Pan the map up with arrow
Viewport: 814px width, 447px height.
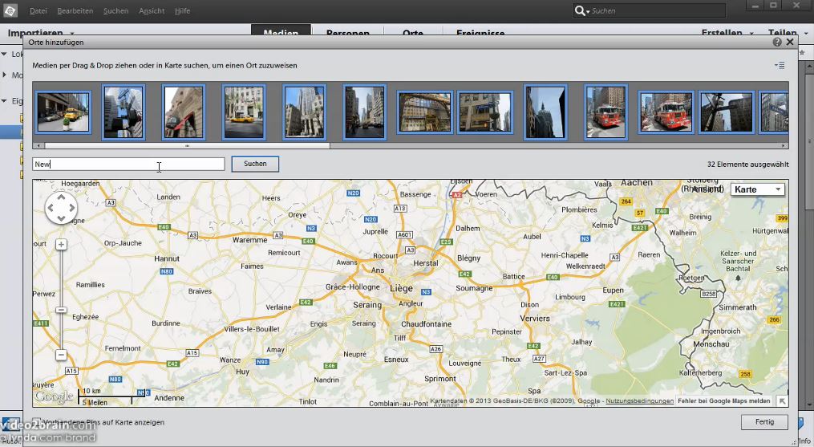point(61,198)
